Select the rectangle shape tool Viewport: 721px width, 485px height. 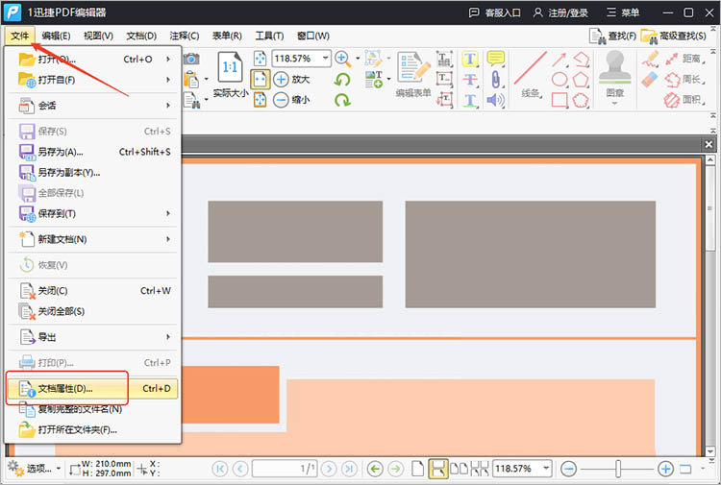point(559,100)
